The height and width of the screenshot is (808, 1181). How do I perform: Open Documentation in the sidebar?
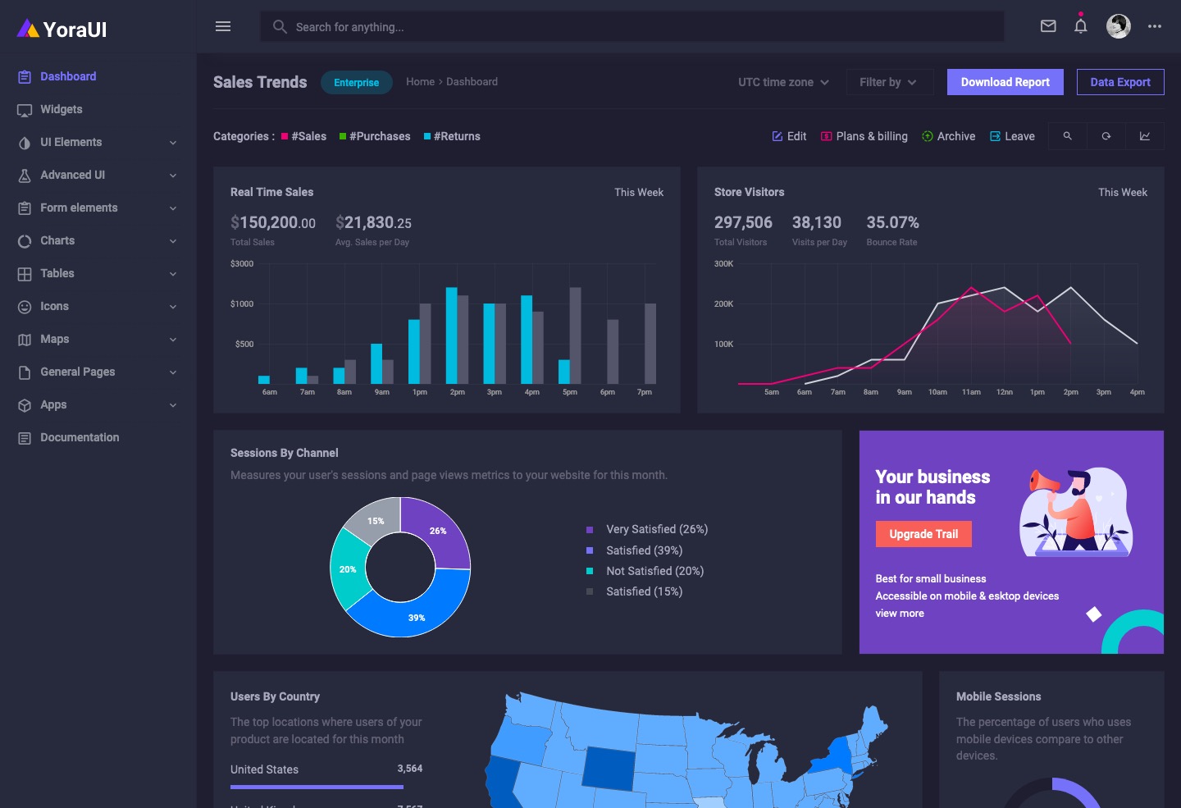click(x=98, y=437)
